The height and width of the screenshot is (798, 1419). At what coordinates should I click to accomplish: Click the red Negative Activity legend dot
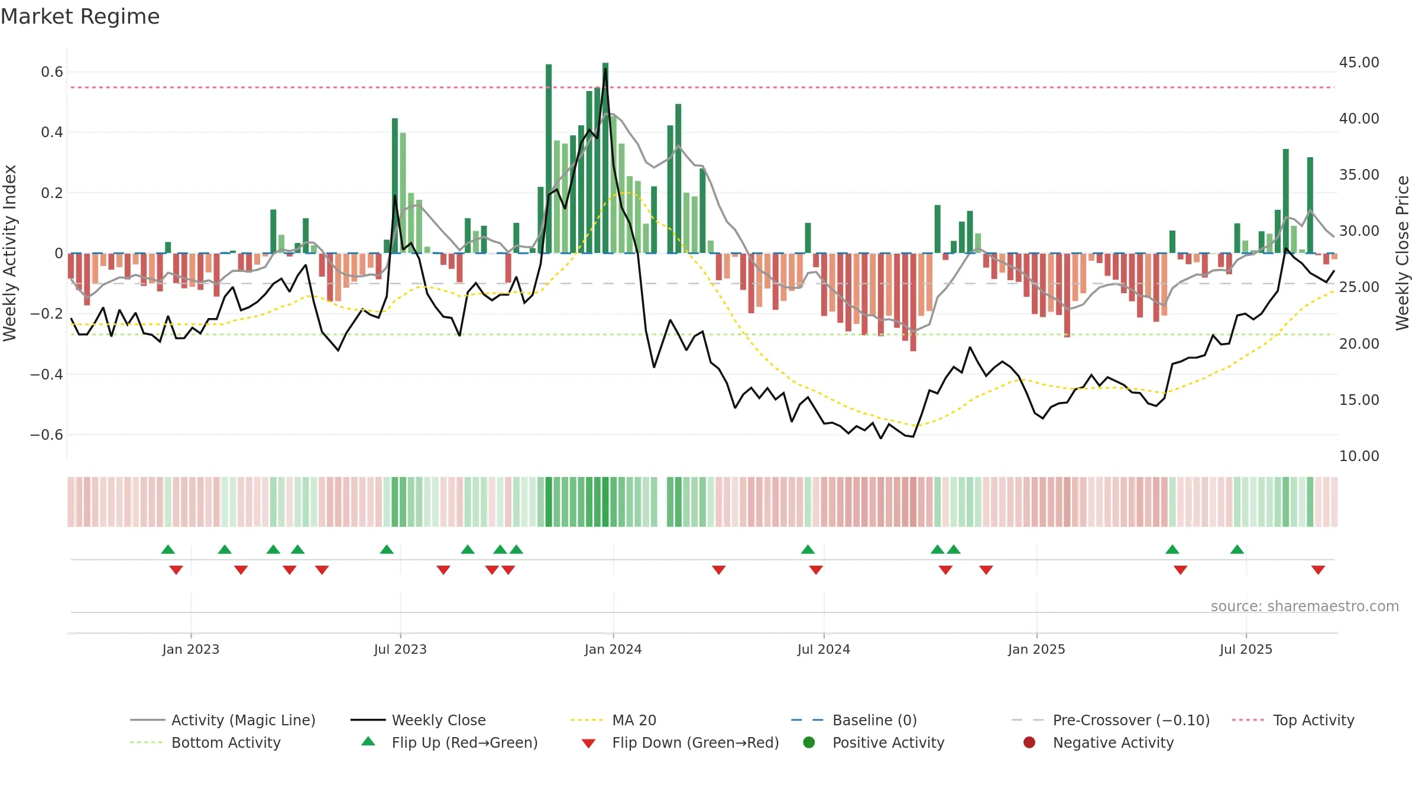1029,742
